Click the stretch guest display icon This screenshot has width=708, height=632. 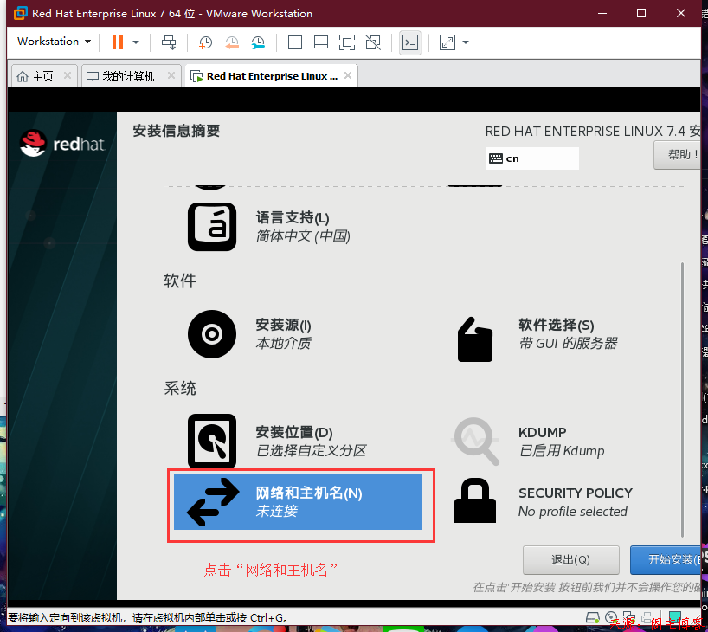point(447,42)
